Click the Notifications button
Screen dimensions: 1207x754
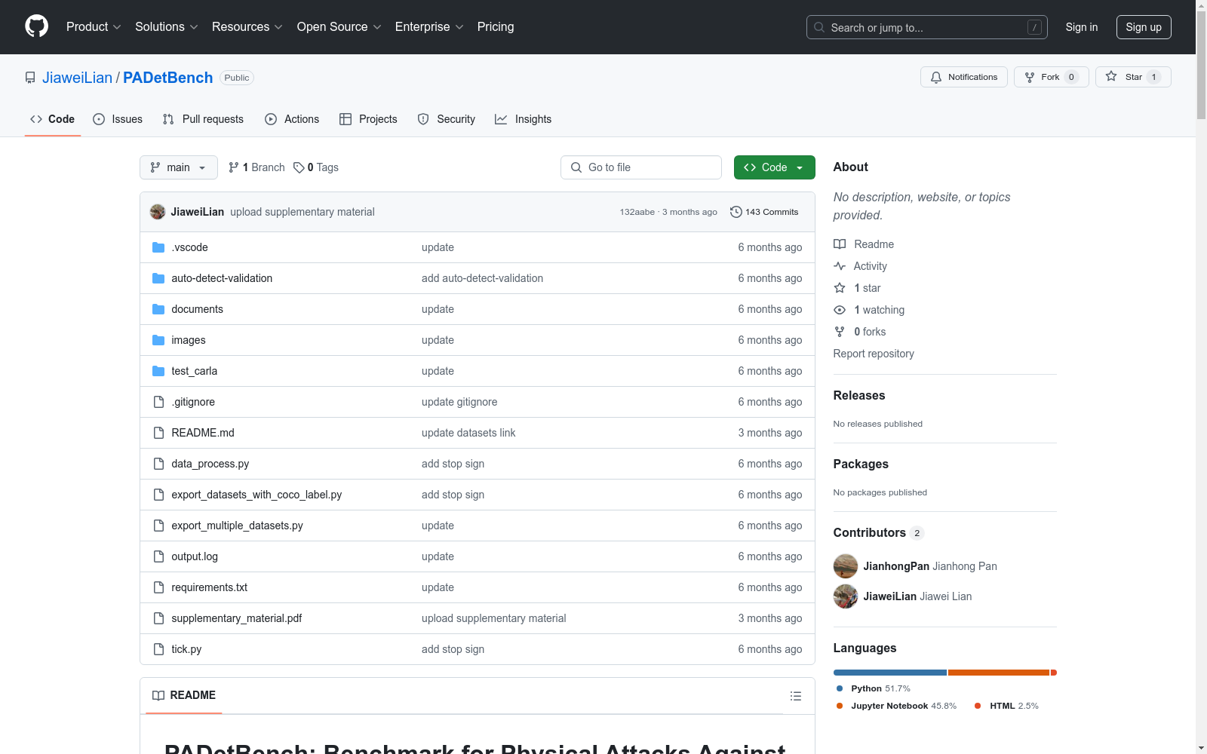[x=964, y=77]
